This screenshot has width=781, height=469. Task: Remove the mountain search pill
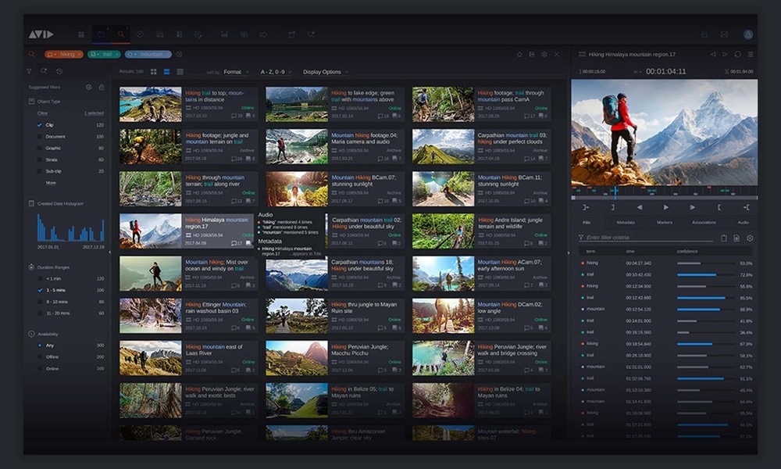168,55
